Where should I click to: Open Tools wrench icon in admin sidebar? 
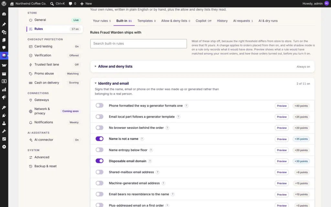pyautogui.click(x=4, y=131)
